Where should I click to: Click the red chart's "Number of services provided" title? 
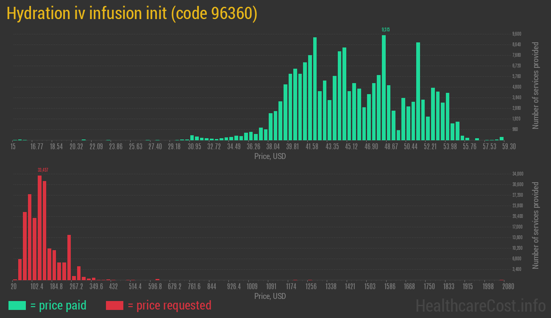[535, 226]
